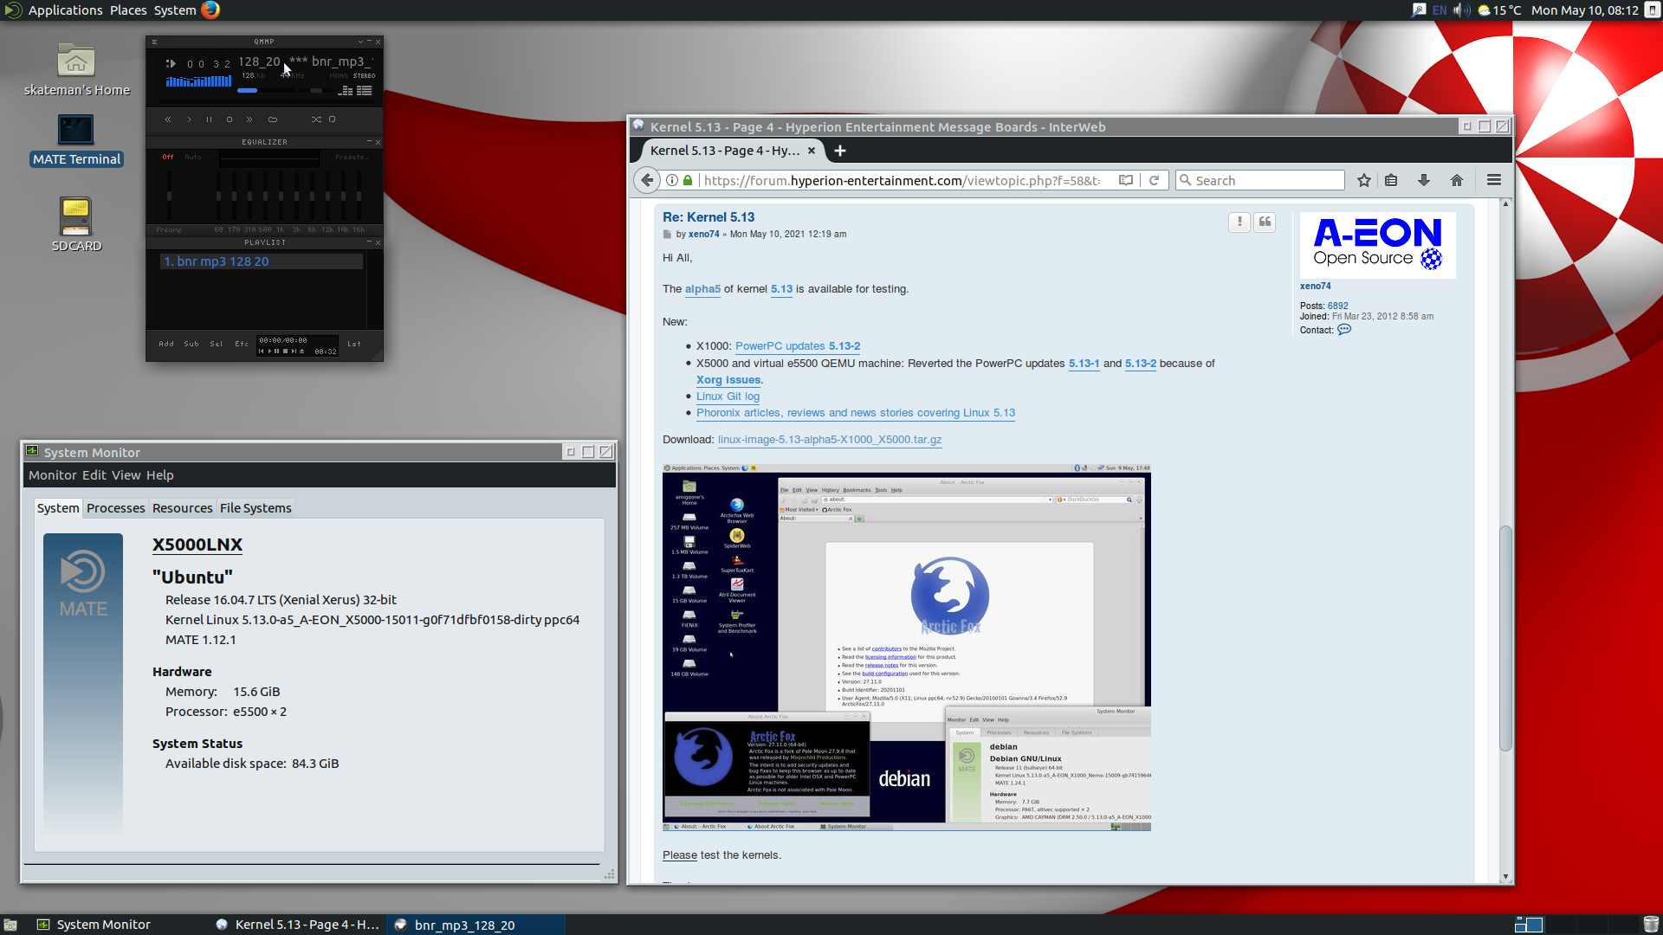Open the QMMP main menu icon
The image size is (1663, 935).
pyautogui.click(x=154, y=42)
